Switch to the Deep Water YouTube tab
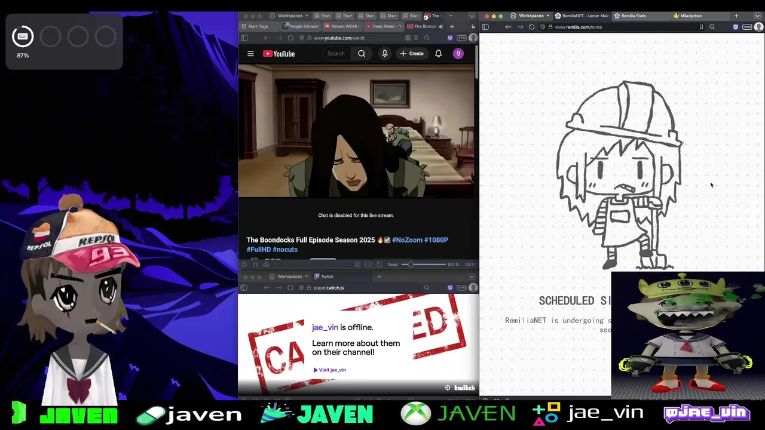 coord(384,26)
